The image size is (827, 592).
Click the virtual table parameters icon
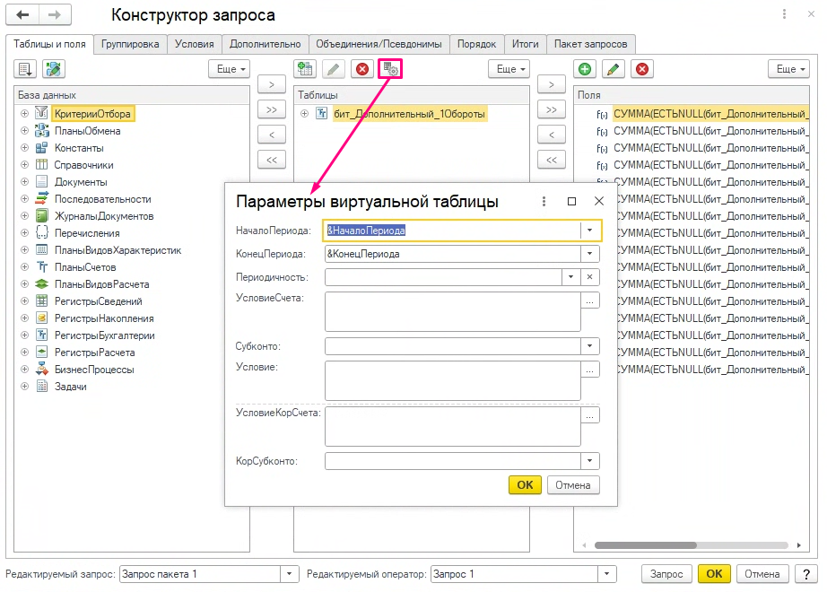coord(390,69)
